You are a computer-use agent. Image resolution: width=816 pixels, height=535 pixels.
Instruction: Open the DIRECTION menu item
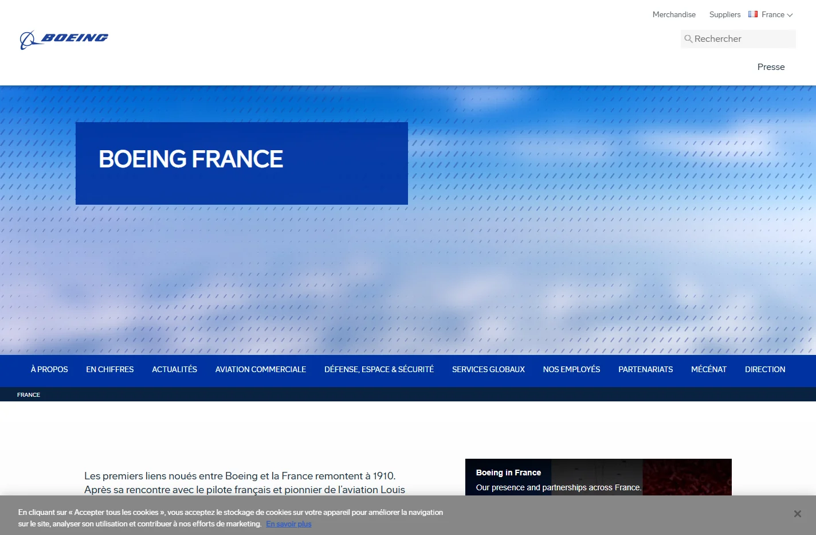pos(765,370)
